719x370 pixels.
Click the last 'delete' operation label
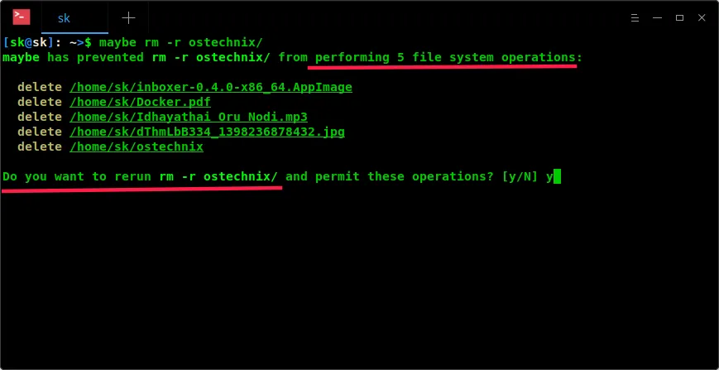(39, 147)
